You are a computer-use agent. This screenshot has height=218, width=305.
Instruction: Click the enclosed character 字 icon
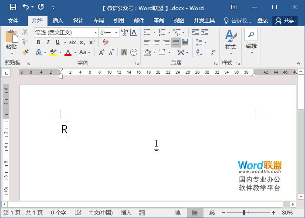click(x=134, y=52)
